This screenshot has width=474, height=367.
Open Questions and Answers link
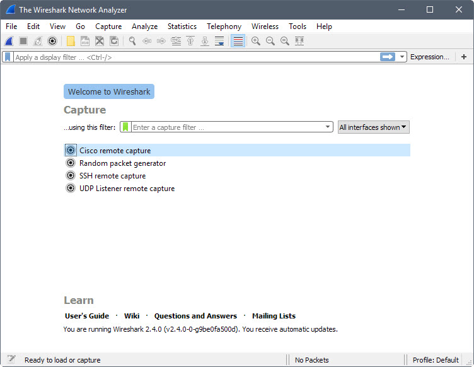coord(195,316)
